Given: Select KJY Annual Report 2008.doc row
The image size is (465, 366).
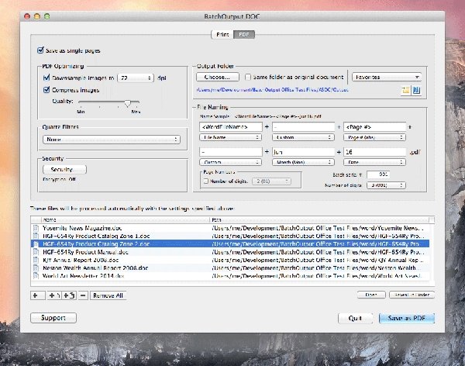Looking at the screenshot, I should click(230, 260).
